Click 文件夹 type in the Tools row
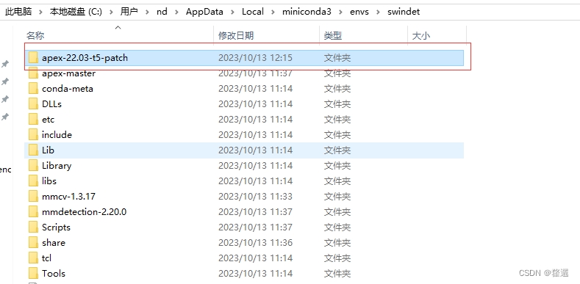Image resolution: width=580 pixels, height=284 pixels. pos(337,273)
